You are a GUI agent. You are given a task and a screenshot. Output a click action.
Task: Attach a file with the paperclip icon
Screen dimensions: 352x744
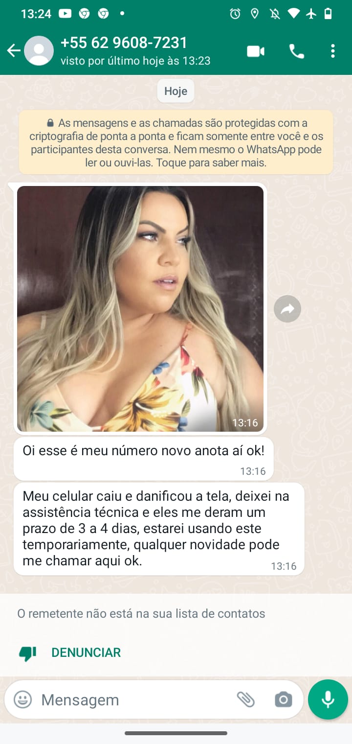pyautogui.click(x=246, y=699)
